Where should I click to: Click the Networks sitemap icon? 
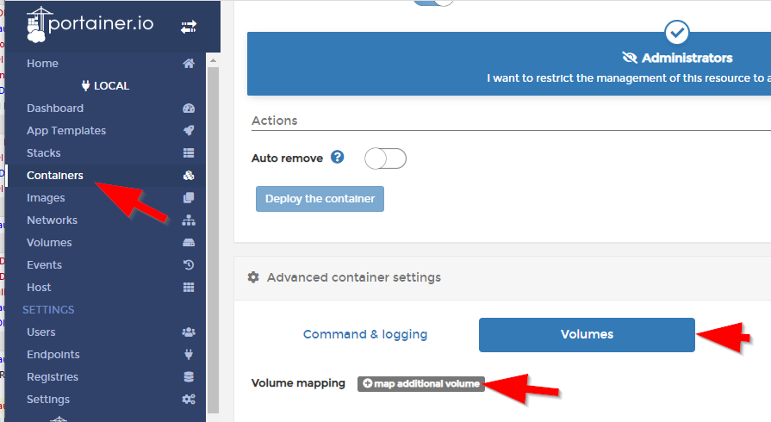[x=189, y=220]
